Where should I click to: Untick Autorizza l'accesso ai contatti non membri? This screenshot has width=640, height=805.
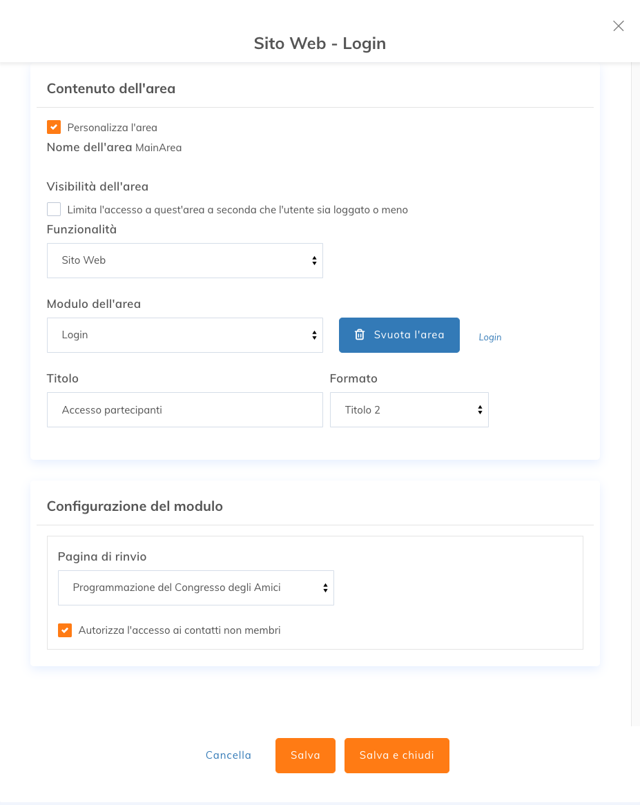point(65,630)
